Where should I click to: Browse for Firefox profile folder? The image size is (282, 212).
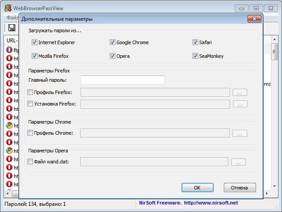[x=240, y=92]
